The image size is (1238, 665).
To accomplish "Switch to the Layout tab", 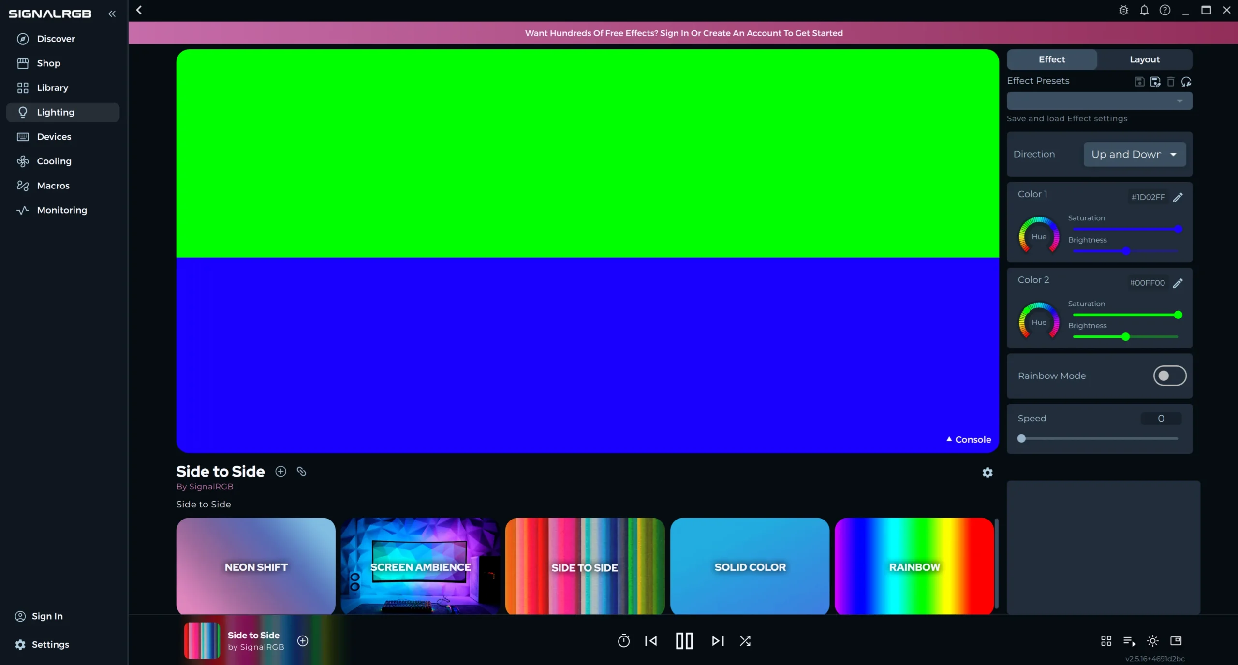I will click(1144, 59).
